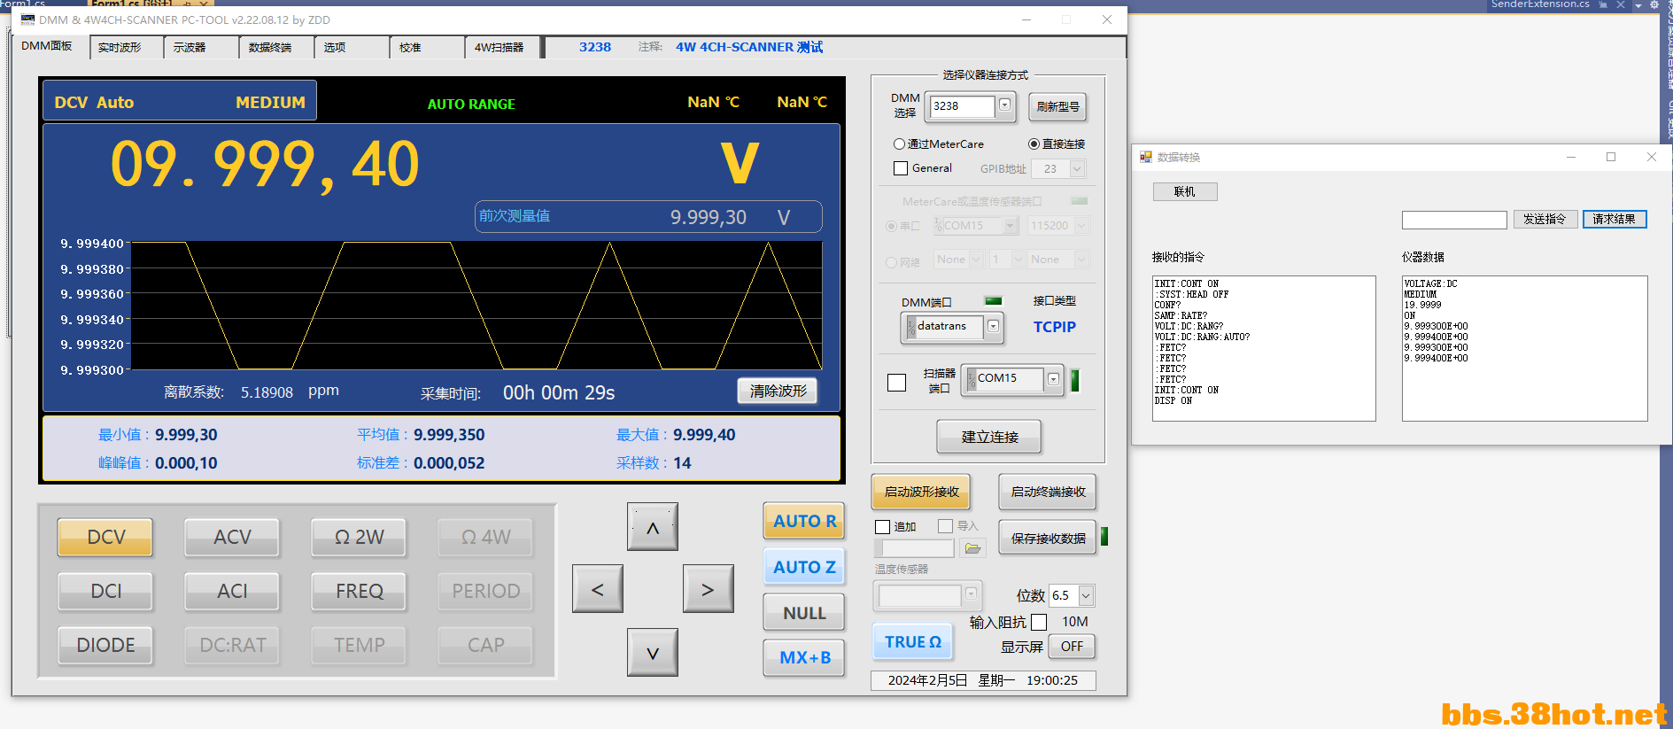Click 联机 in the 数据转换 window

(1185, 191)
